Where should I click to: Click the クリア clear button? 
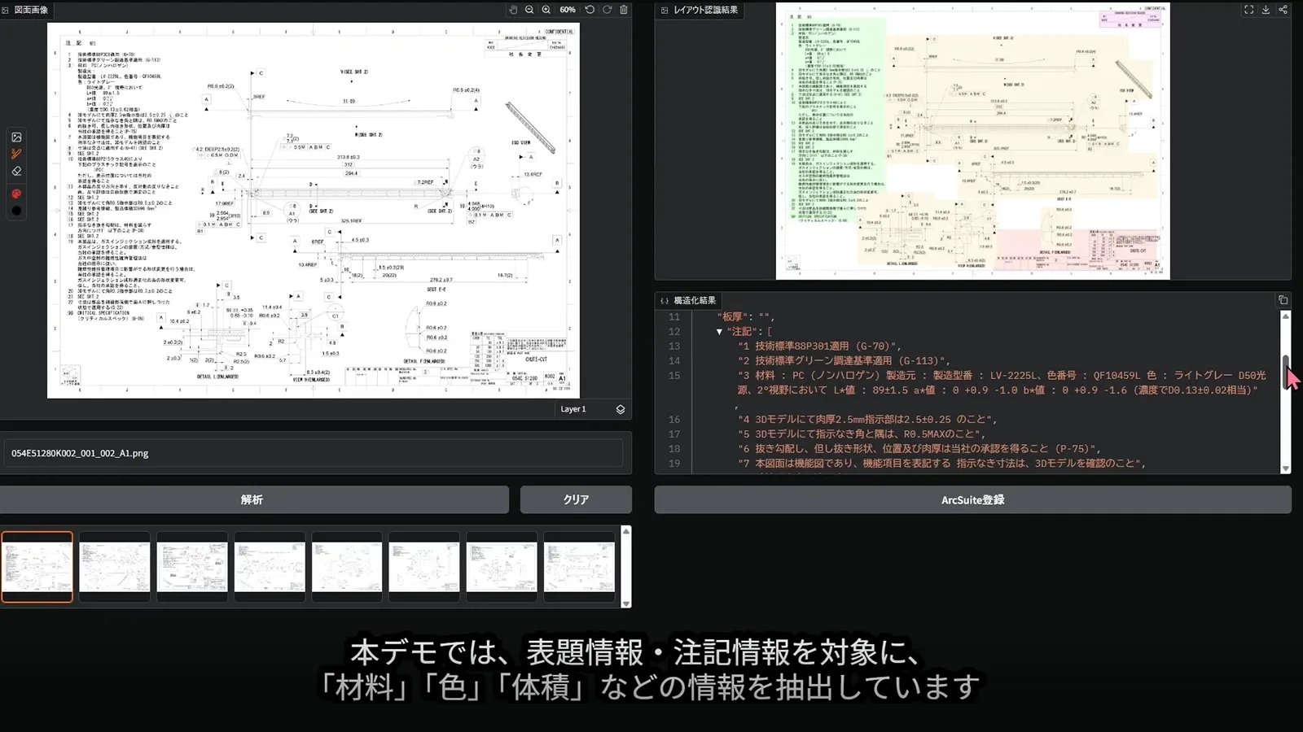pos(576,499)
